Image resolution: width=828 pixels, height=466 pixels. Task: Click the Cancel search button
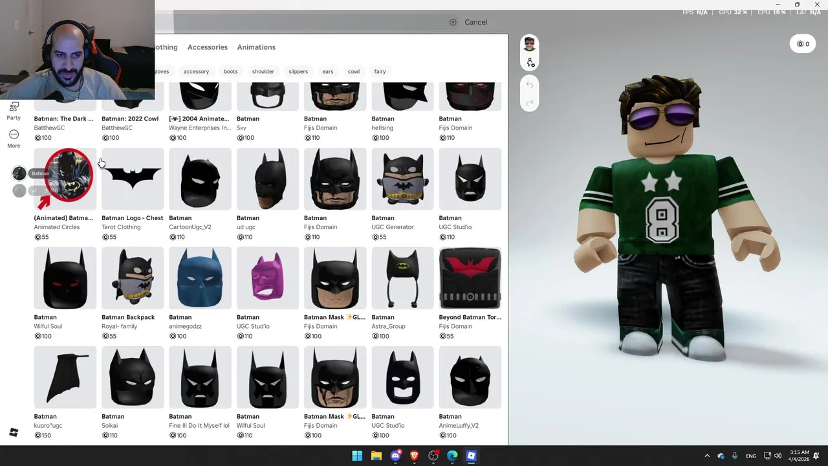coord(475,22)
